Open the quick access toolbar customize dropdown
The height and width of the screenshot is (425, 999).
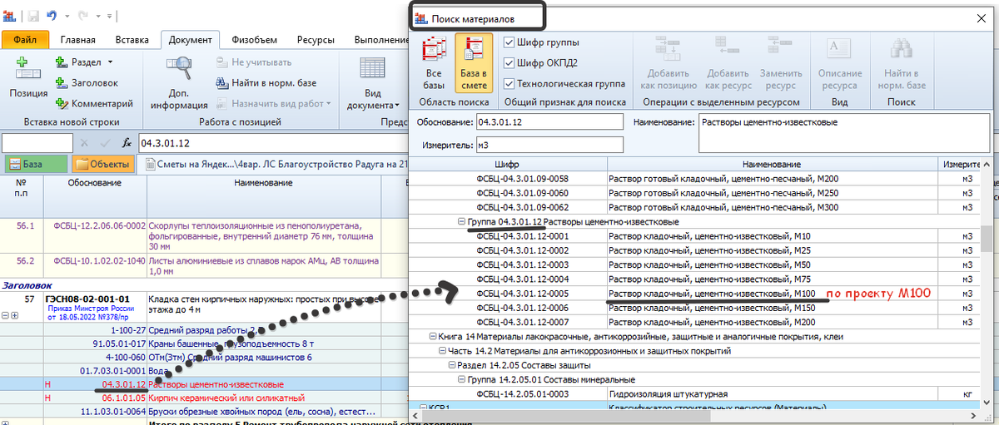point(110,16)
